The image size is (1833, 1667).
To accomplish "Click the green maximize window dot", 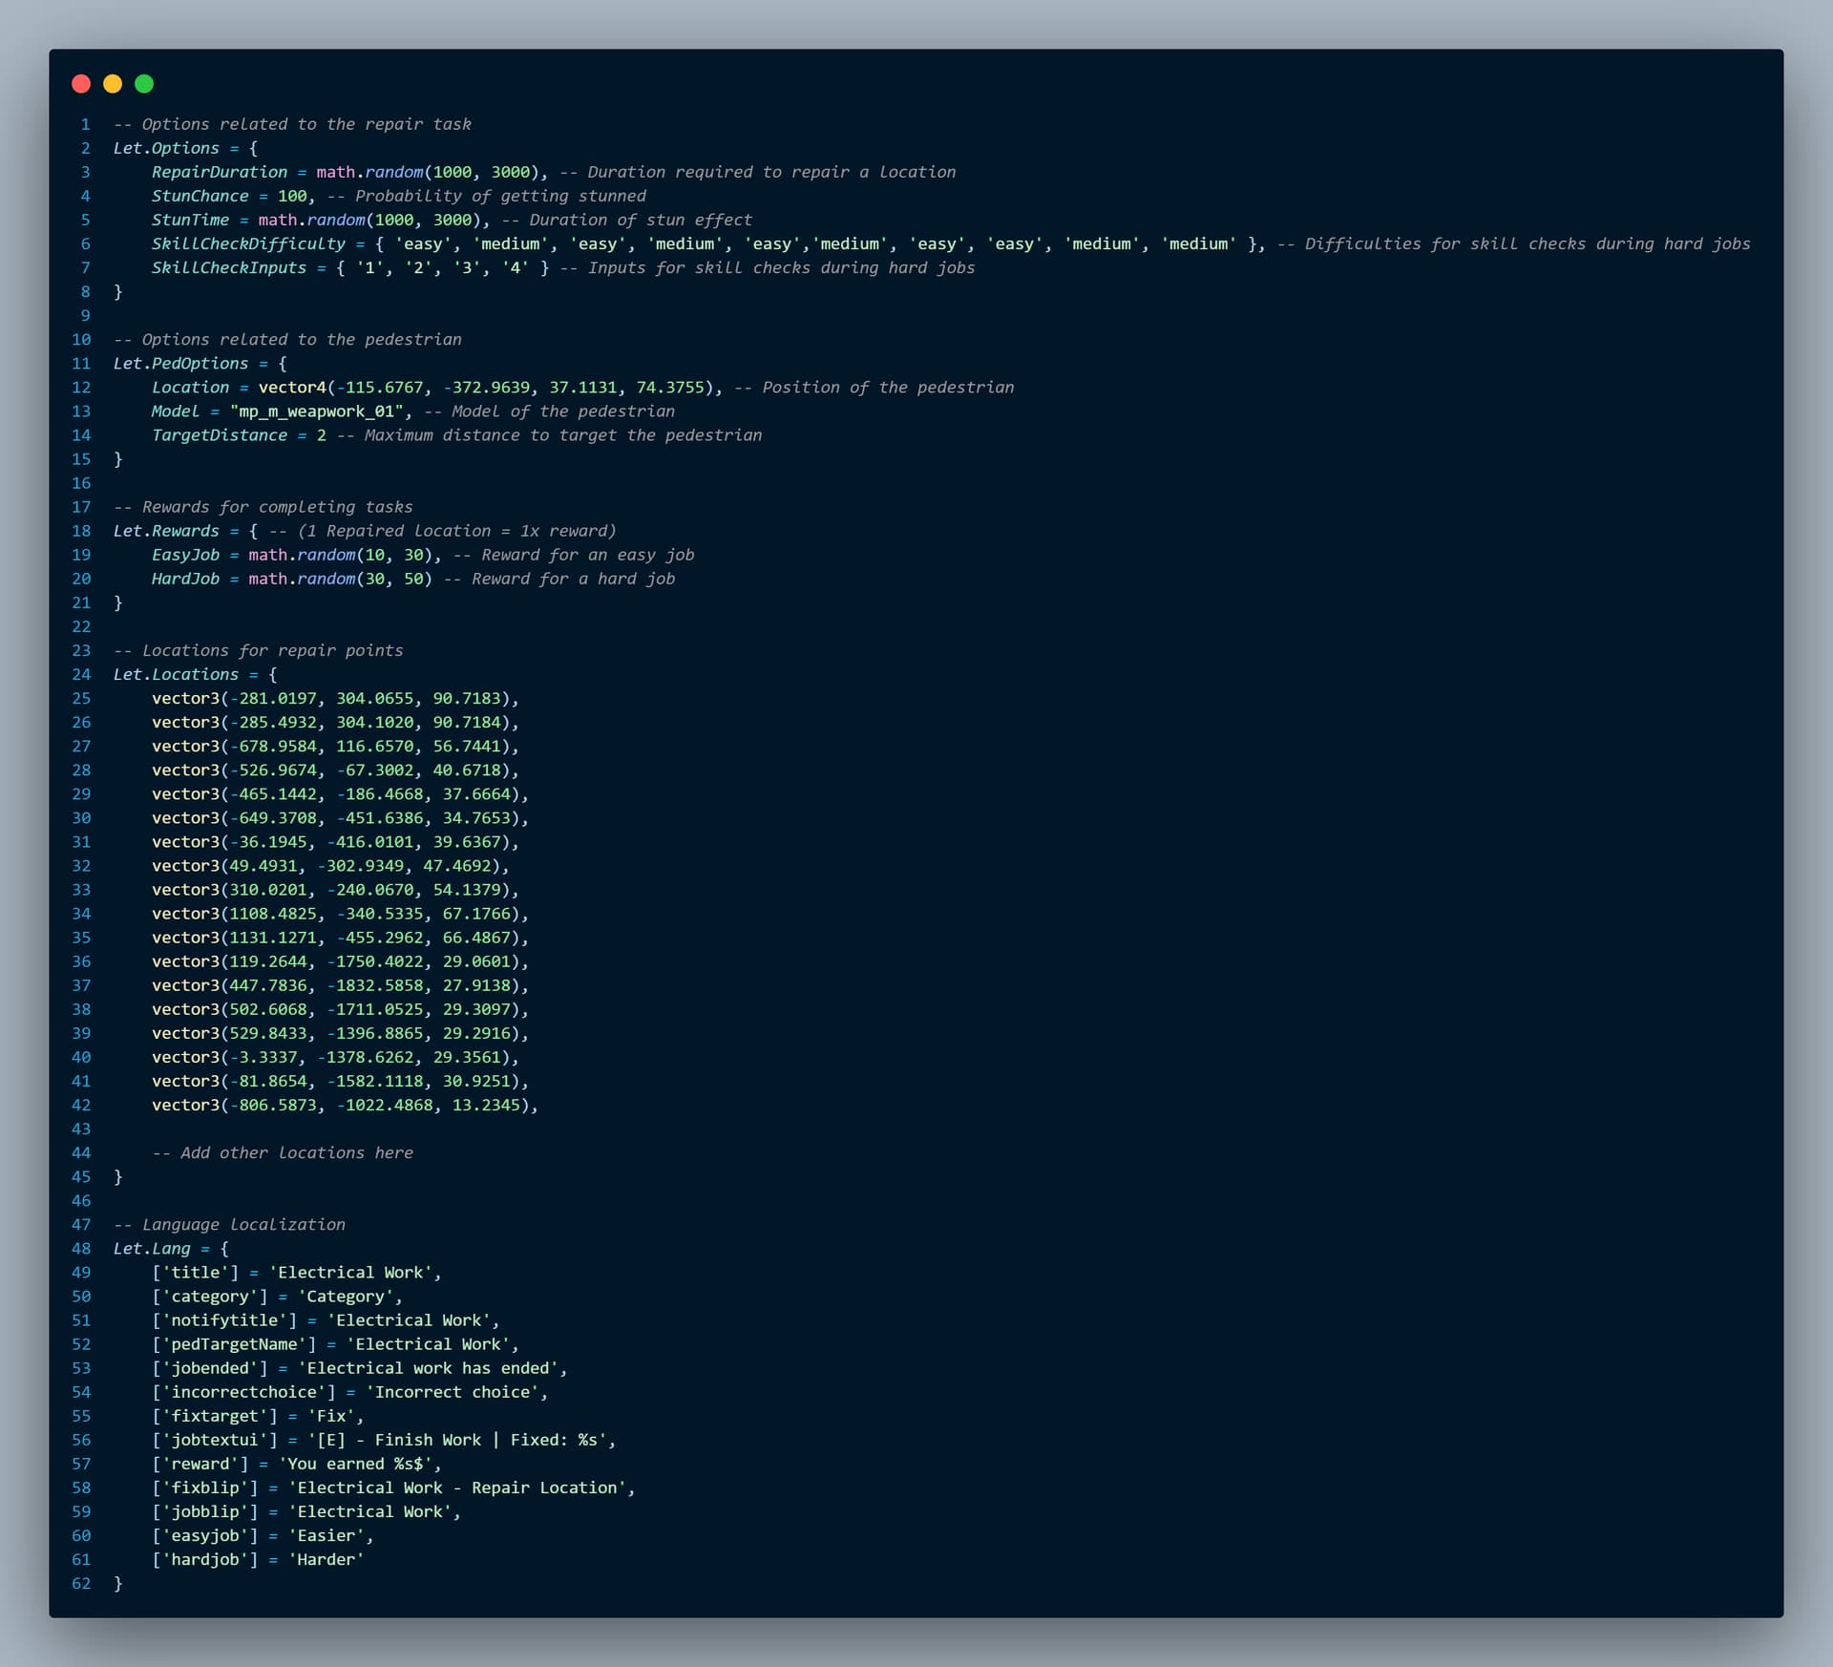I will coord(144,84).
